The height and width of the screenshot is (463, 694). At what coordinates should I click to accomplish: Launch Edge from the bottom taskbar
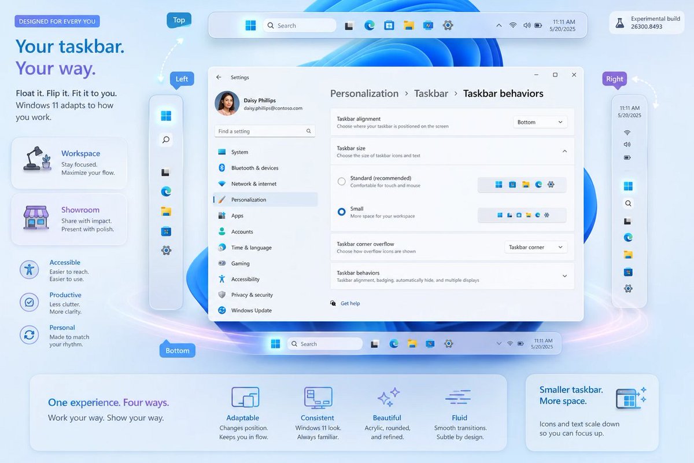click(394, 344)
